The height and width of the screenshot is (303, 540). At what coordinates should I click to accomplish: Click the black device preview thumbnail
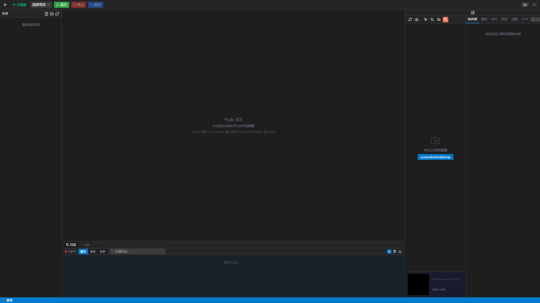pyautogui.click(x=418, y=284)
